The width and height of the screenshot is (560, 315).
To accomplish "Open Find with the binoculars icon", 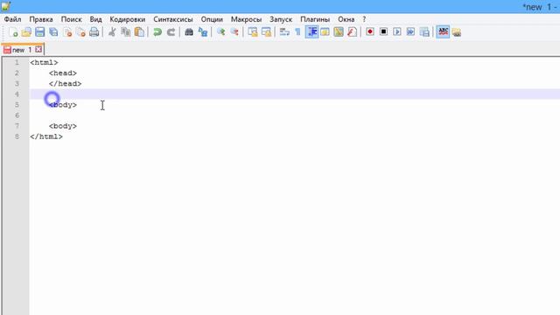I will tap(189, 32).
